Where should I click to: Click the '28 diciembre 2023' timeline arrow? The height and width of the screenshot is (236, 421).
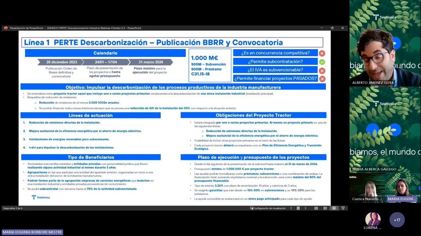(61, 62)
